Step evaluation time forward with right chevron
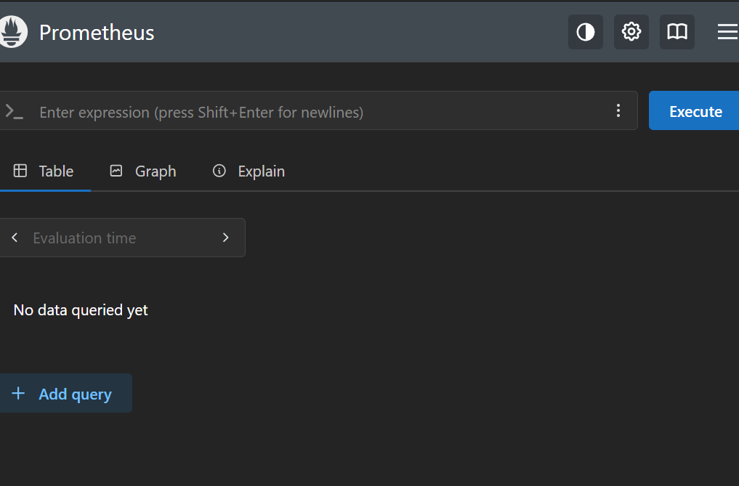This screenshot has width=739, height=486. (x=225, y=238)
